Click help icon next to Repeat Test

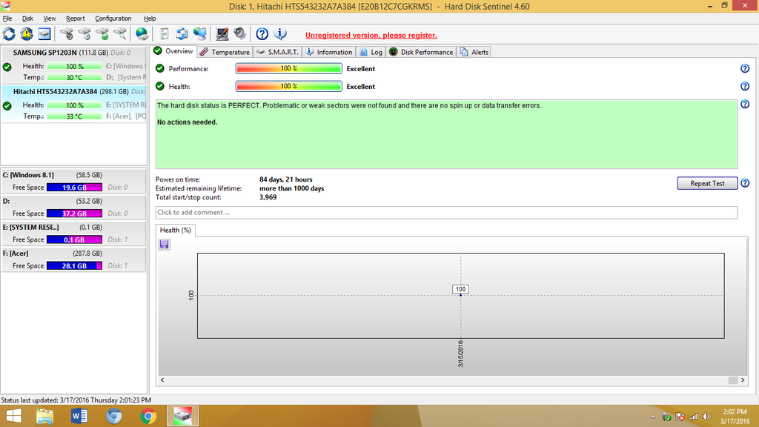coord(744,183)
